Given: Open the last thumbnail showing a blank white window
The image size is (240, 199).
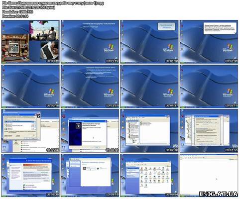Looking at the screenshot, I should (x=209, y=176).
